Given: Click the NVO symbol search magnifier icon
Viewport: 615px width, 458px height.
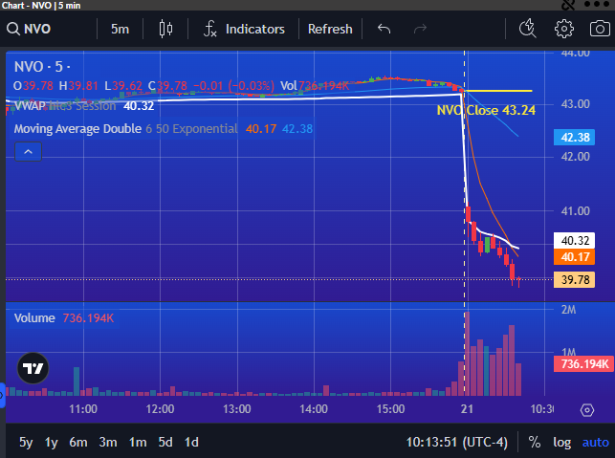Looking at the screenshot, I should 13,29.
